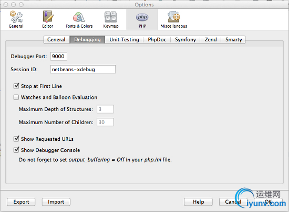Click Maximum Number of Children field
Image resolution: width=289 pixels, height=212 pixels.
point(105,122)
